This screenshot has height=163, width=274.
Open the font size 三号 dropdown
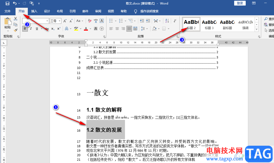click(x=59, y=21)
